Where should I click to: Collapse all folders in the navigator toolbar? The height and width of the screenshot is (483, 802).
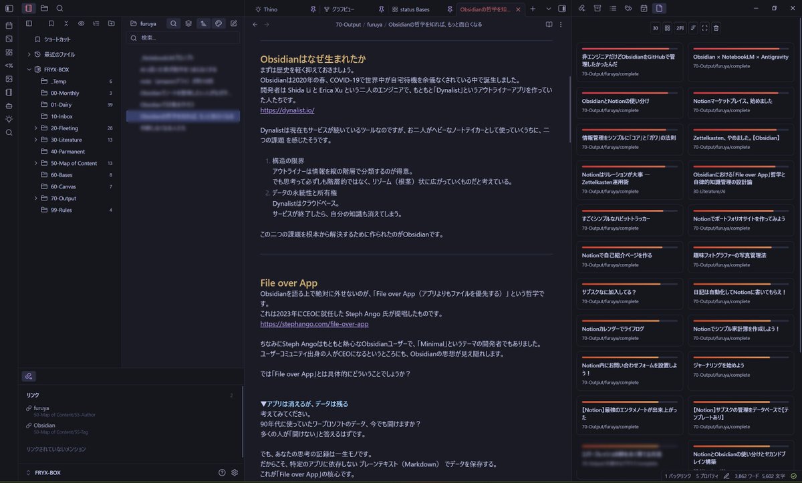pyautogui.click(x=65, y=23)
